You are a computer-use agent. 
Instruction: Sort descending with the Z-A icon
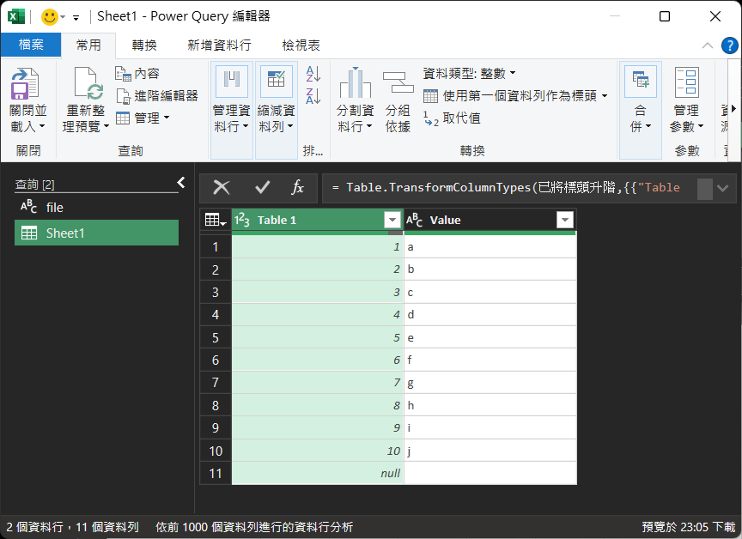coord(313,96)
